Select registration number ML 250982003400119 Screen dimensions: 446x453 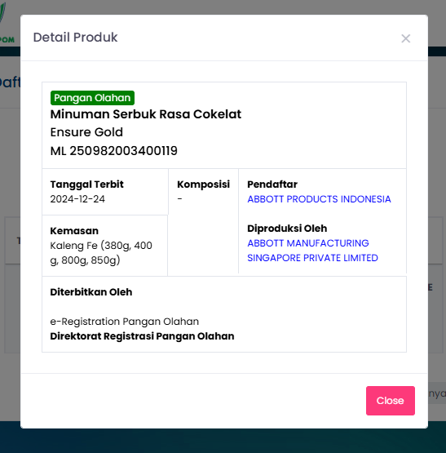click(x=113, y=151)
